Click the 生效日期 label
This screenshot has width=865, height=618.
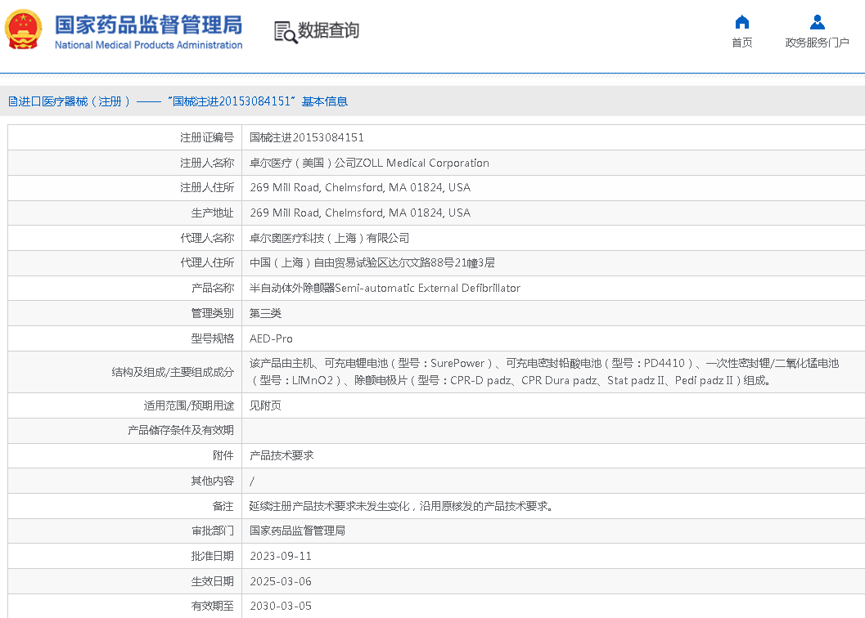point(213,581)
